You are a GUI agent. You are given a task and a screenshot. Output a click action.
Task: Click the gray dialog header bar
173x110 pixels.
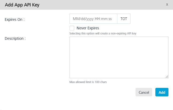click(87, 5)
